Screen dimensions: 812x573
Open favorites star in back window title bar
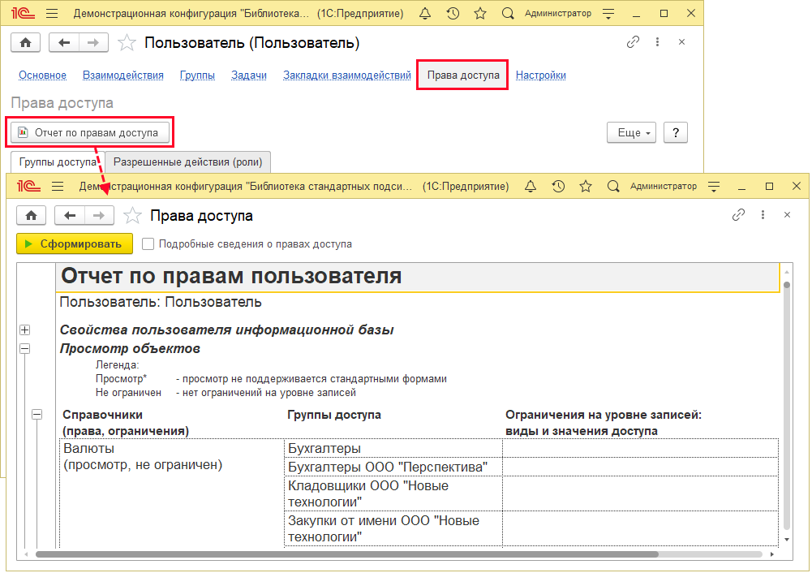(480, 14)
